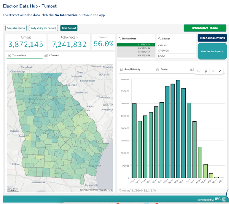This screenshot has width=229, height=204.
Task: Switch to the % Turnout tab
Action: [x=52, y=55]
